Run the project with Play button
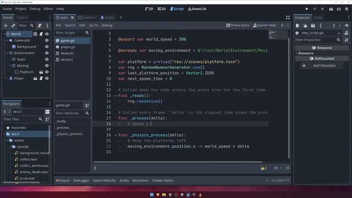The width and height of the screenshot is (352, 198). point(307,9)
